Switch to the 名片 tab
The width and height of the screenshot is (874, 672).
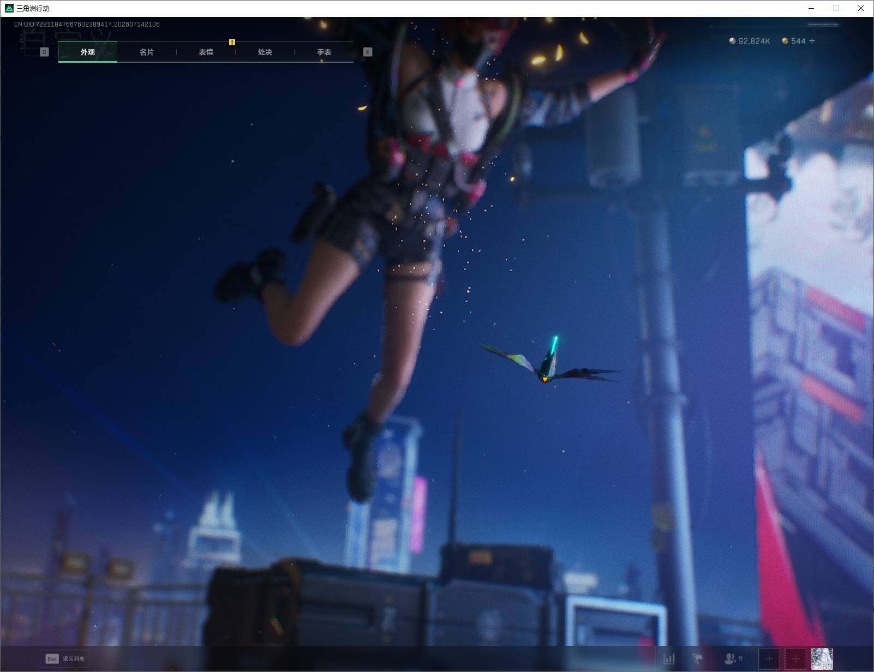pyautogui.click(x=147, y=52)
